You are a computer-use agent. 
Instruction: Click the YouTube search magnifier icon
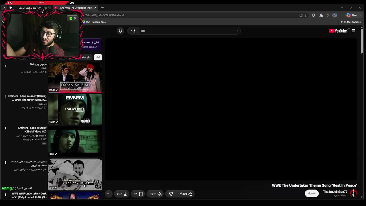[133, 31]
